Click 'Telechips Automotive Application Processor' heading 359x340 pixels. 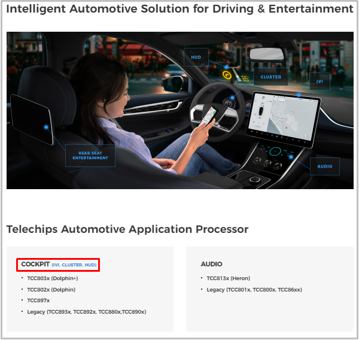tap(127, 229)
